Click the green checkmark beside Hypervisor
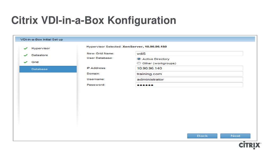 (x=26, y=49)
